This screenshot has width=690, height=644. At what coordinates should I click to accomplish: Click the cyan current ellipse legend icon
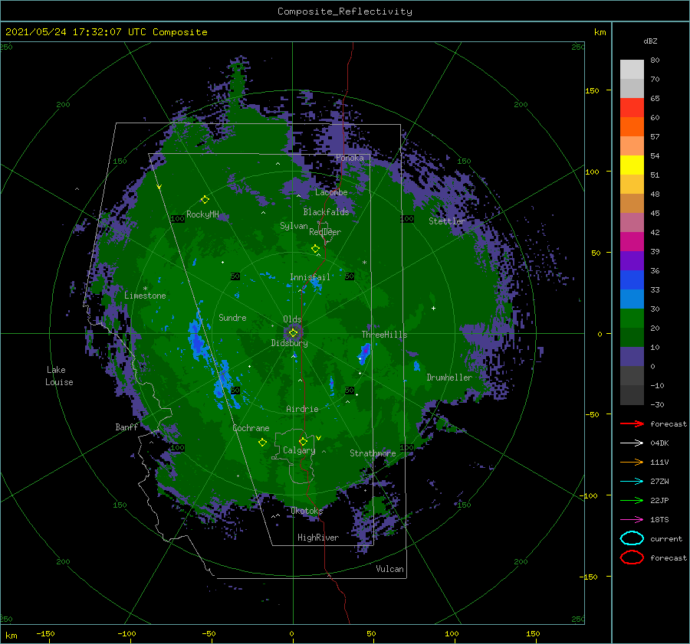point(632,538)
